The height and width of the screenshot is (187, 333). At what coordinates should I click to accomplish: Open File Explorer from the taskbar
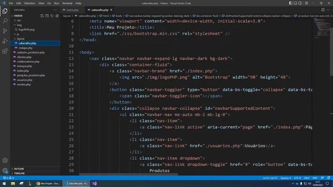coord(13,183)
